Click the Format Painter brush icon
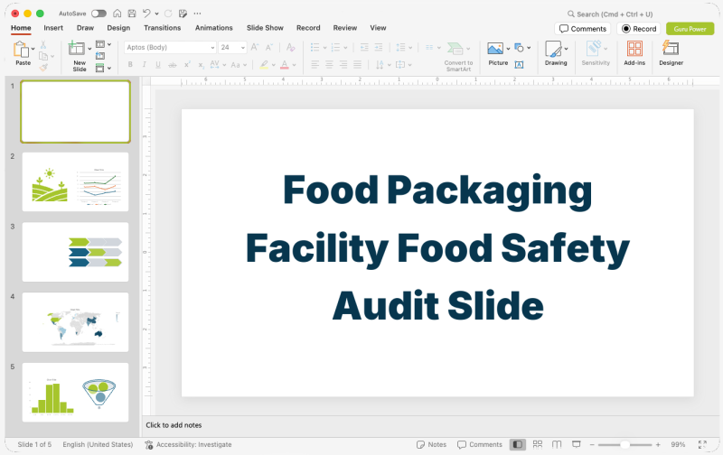This screenshot has width=723, height=455. (43, 68)
